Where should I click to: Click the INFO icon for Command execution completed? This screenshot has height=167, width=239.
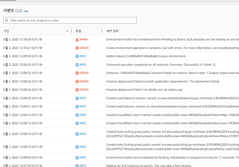(x=77, y=65)
